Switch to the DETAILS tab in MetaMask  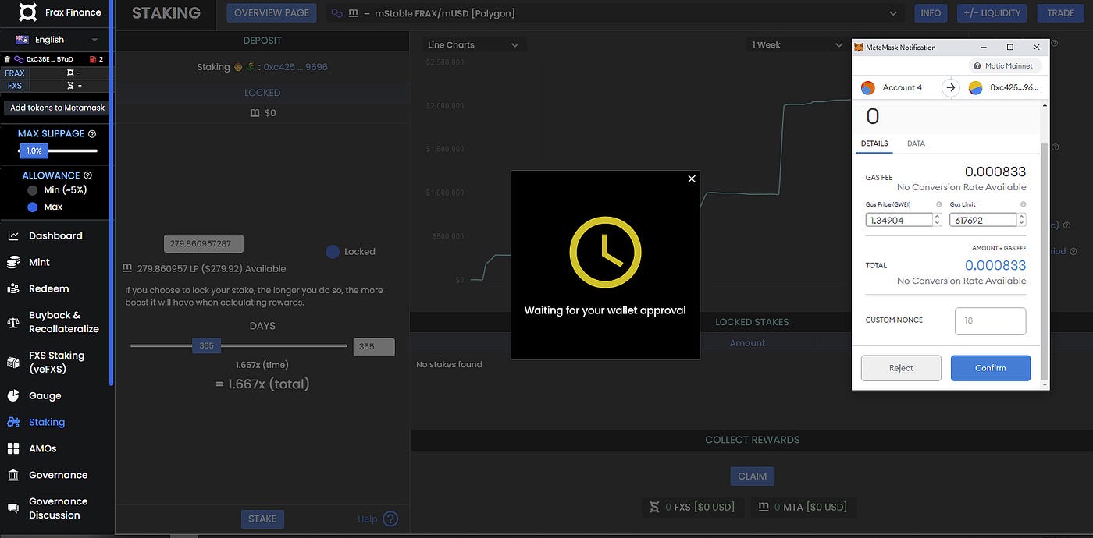point(874,143)
